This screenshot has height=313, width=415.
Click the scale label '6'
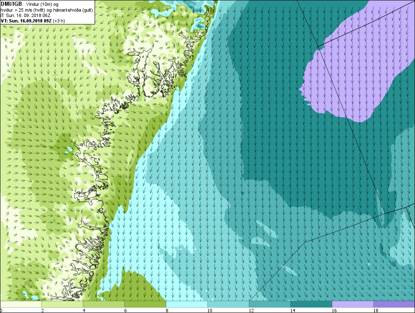click(x=125, y=311)
